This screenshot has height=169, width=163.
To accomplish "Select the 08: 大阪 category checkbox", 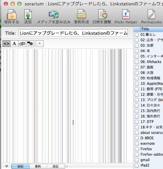I will 137,73.
